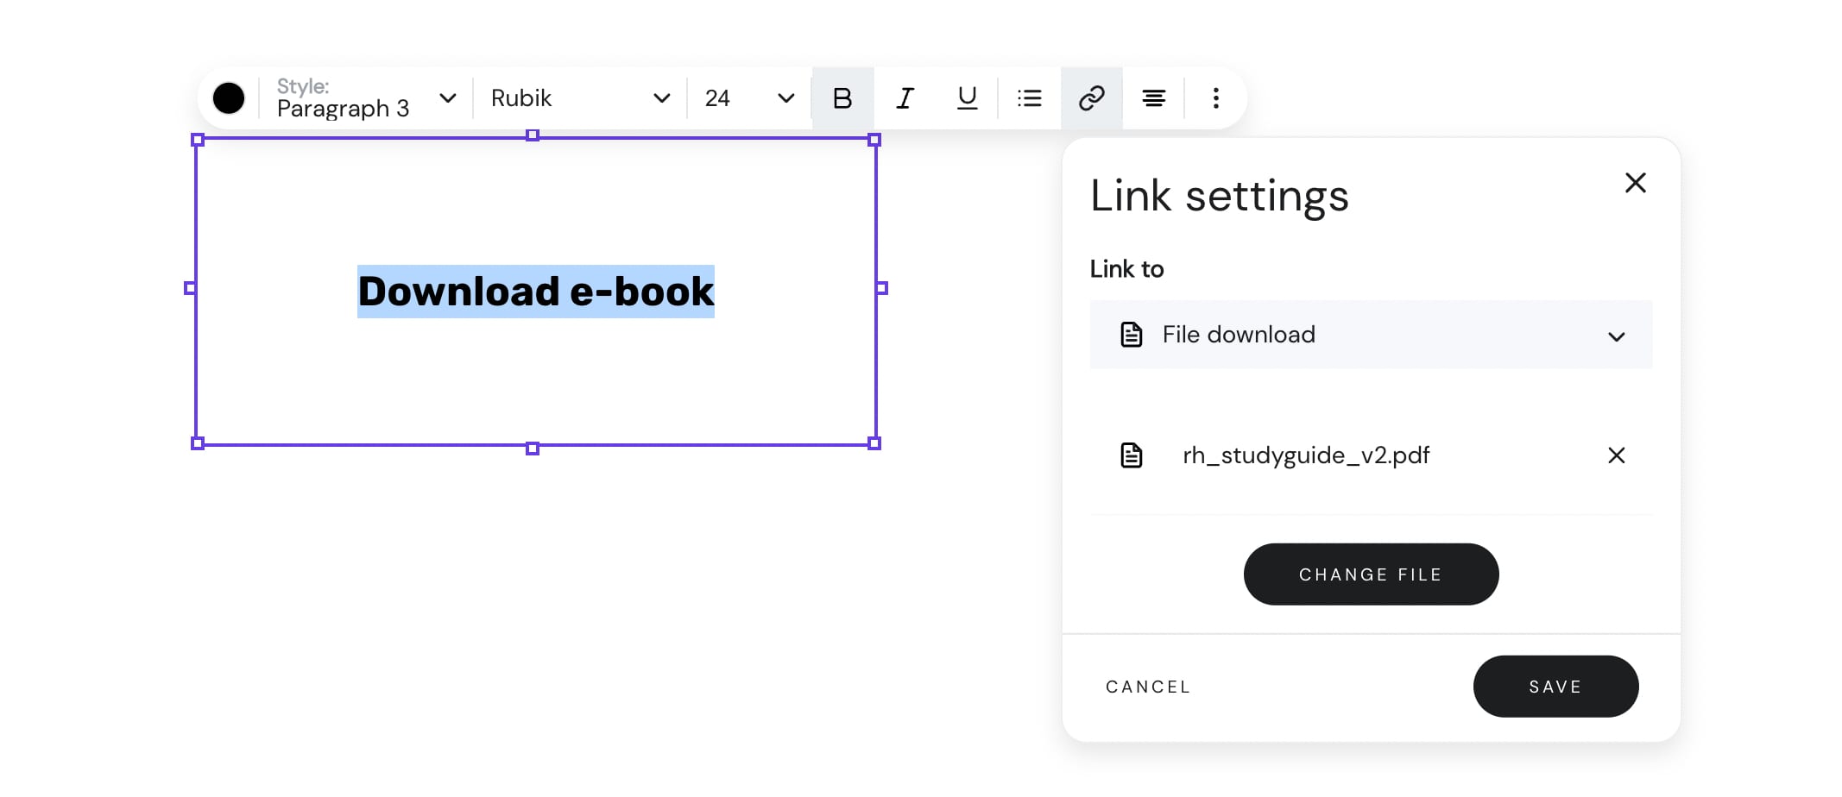1842x797 pixels.
Task: Toggle bold formatting in the text toolbar
Action: pyautogui.click(x=842, y=98)
